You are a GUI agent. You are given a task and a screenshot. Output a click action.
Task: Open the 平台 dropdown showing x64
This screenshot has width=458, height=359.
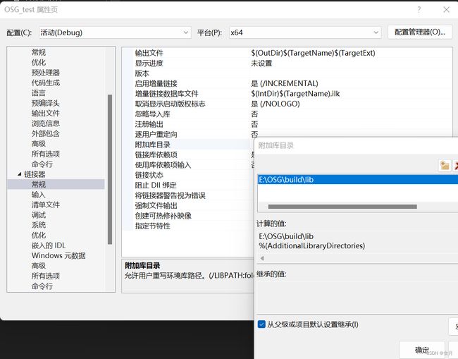tap(305, 32)
